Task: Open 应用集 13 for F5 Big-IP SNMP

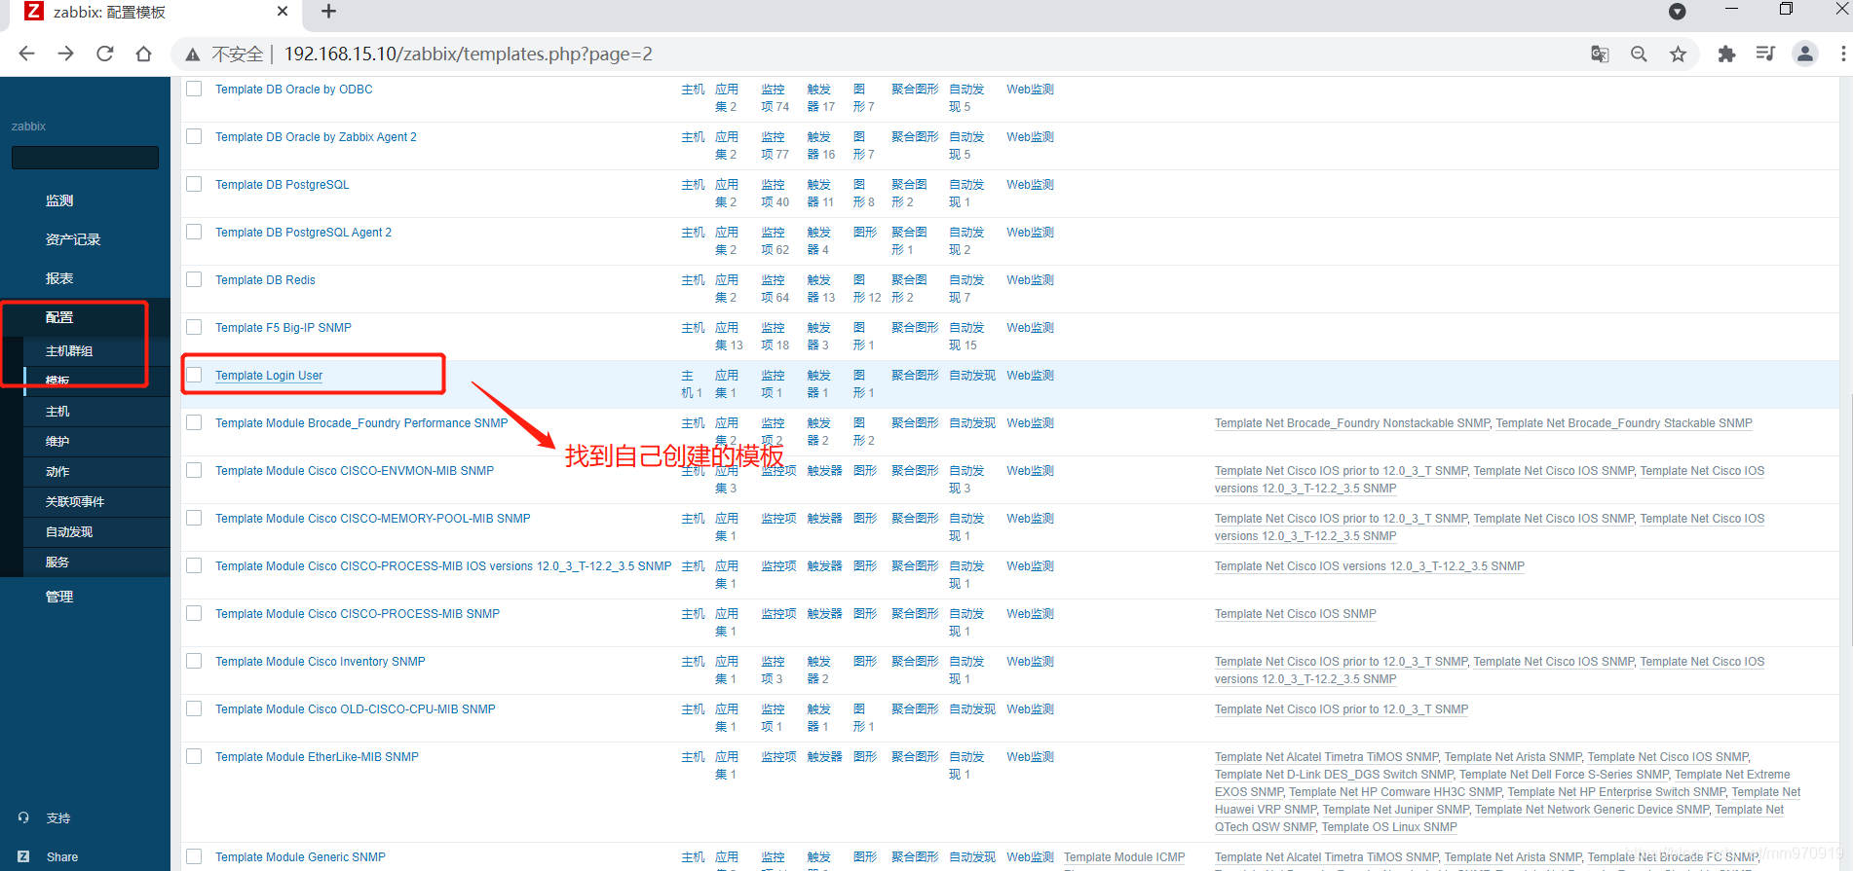Action: pos(729,336)
